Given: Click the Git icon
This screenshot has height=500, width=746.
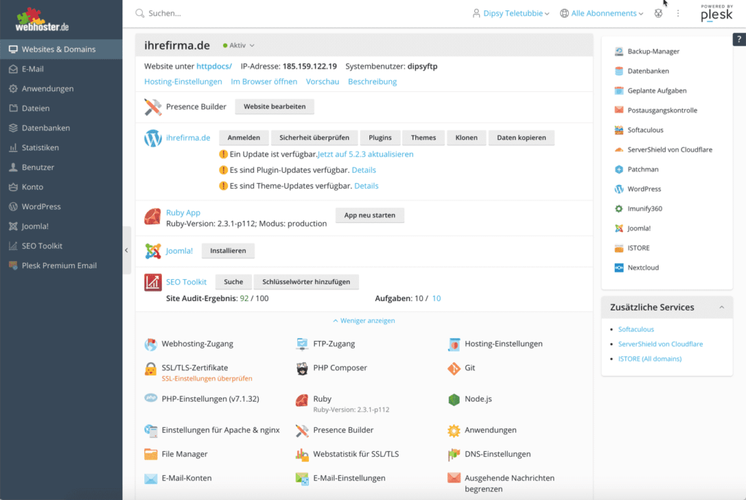Looking at the screenshot, I should pyautogui.click(x=454, y=368).
